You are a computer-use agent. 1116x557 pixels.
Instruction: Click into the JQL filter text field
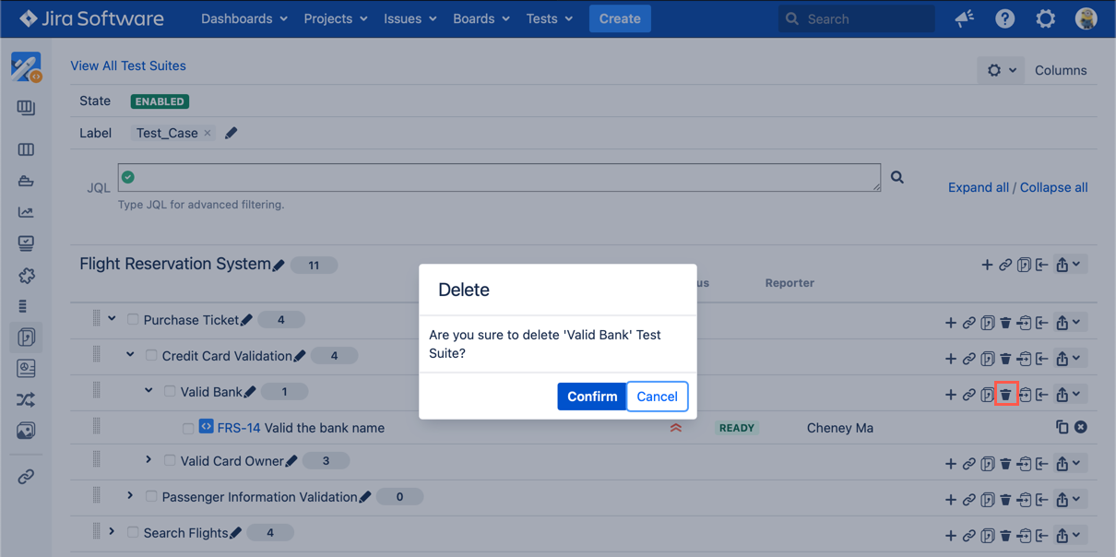click(499, 177)
